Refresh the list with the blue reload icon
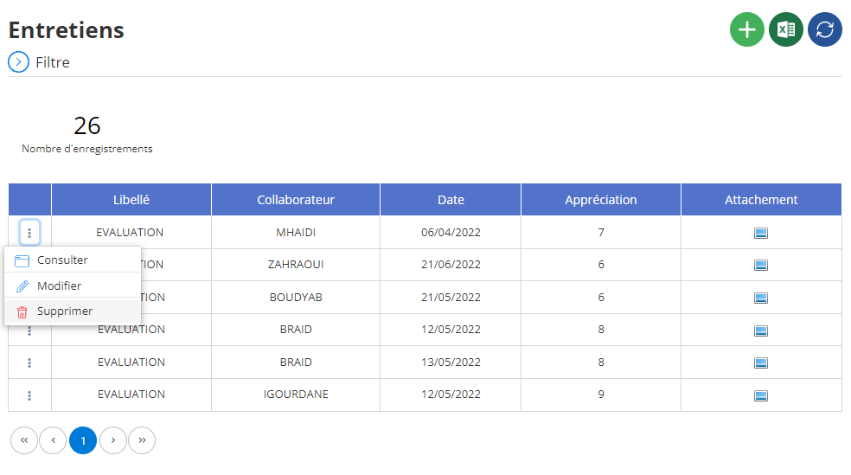The height and width of the screenshot is (475, 851). click(x=825, y=29)
